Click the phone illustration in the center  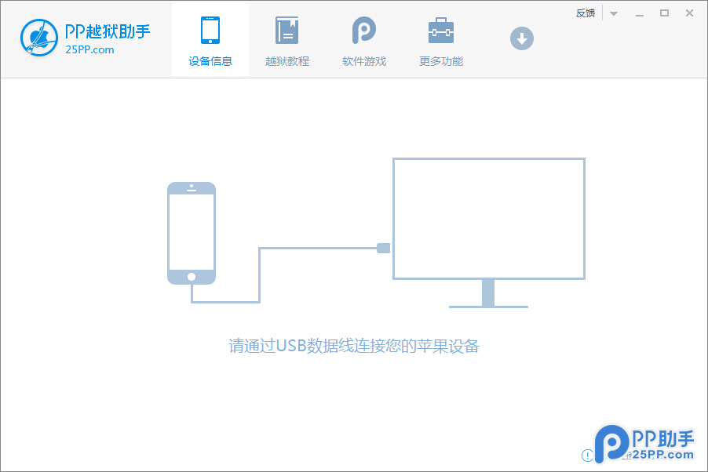point(192,234)
